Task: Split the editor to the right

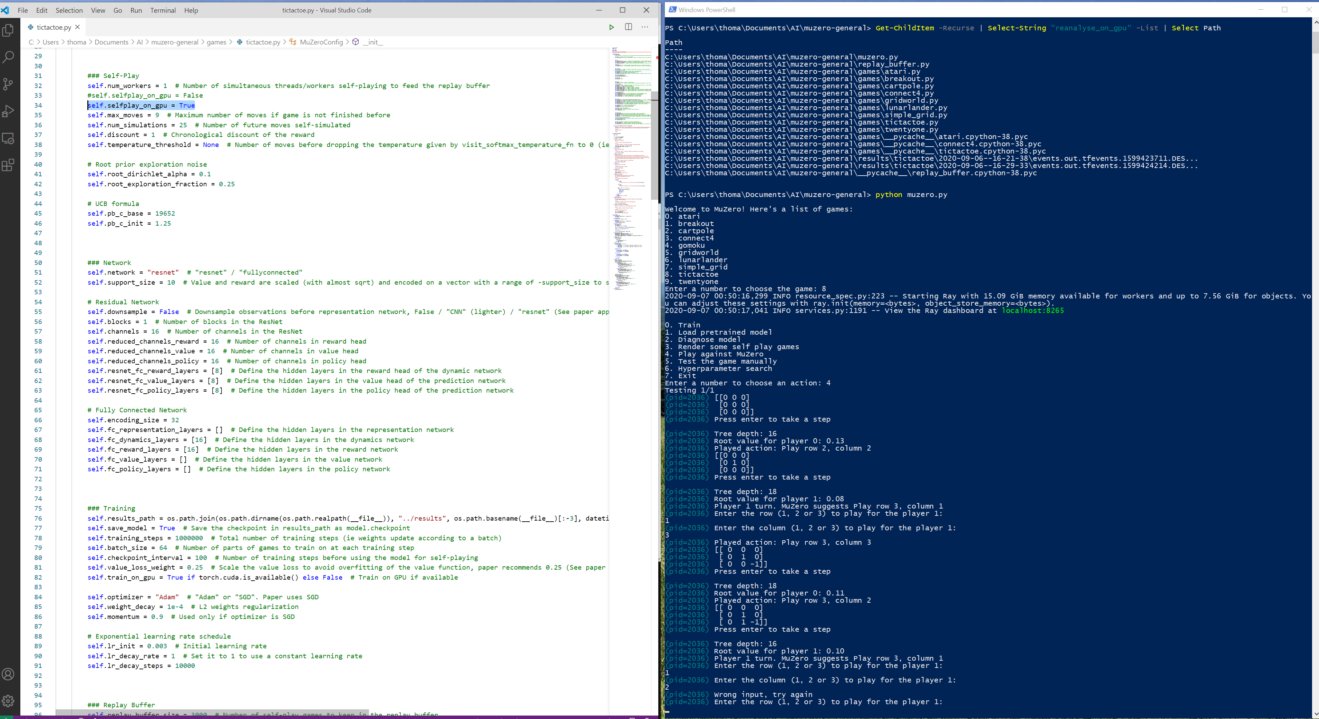Action: pos(629,27)
